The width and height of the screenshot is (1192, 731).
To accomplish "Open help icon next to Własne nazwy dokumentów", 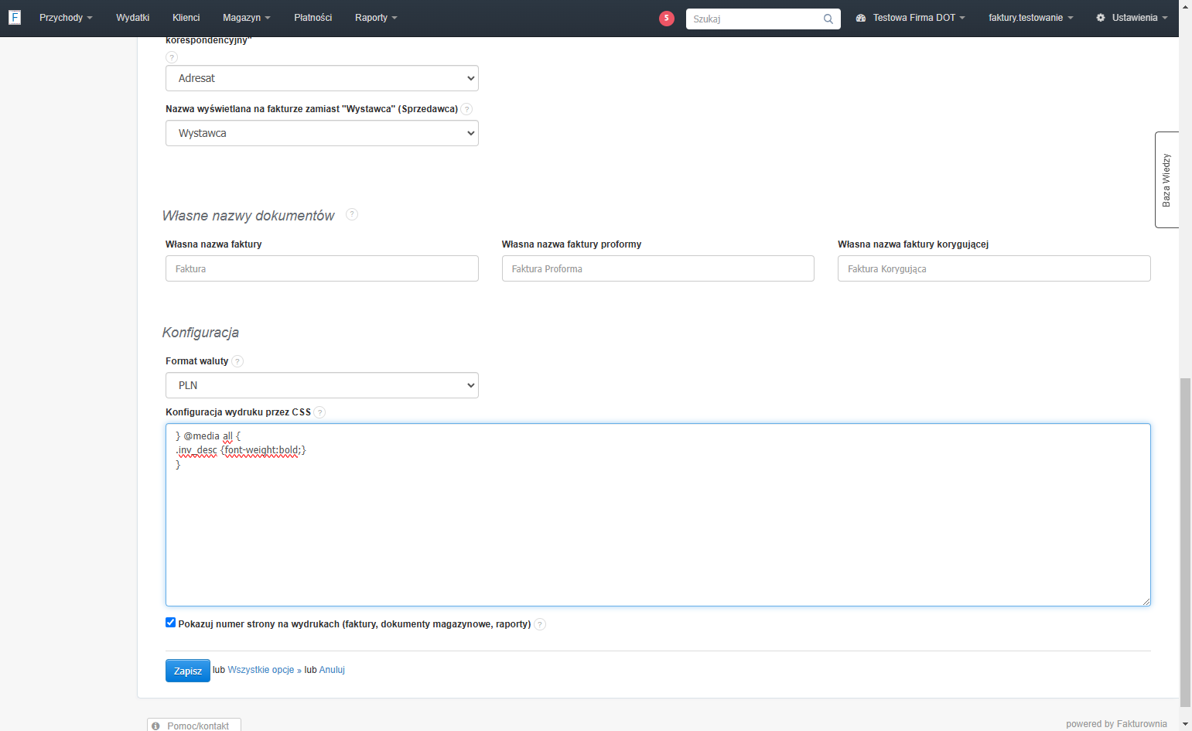I will 352,214.
